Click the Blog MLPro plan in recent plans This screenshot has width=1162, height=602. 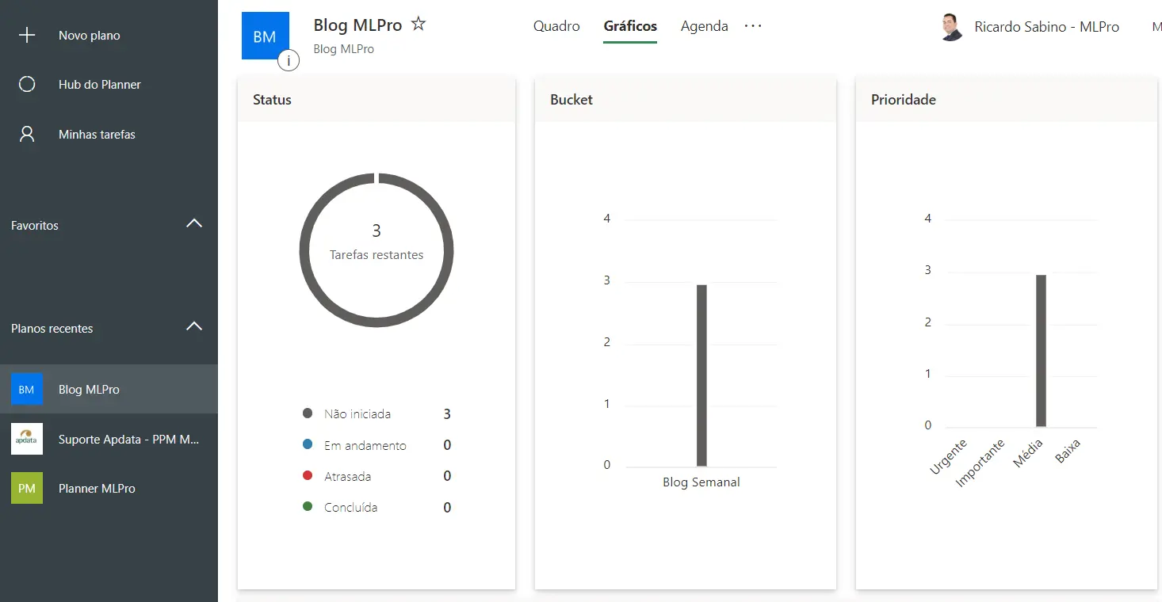coord(87,389)
